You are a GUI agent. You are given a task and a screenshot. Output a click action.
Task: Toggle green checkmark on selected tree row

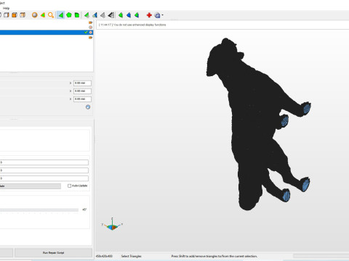coord(86,32)
